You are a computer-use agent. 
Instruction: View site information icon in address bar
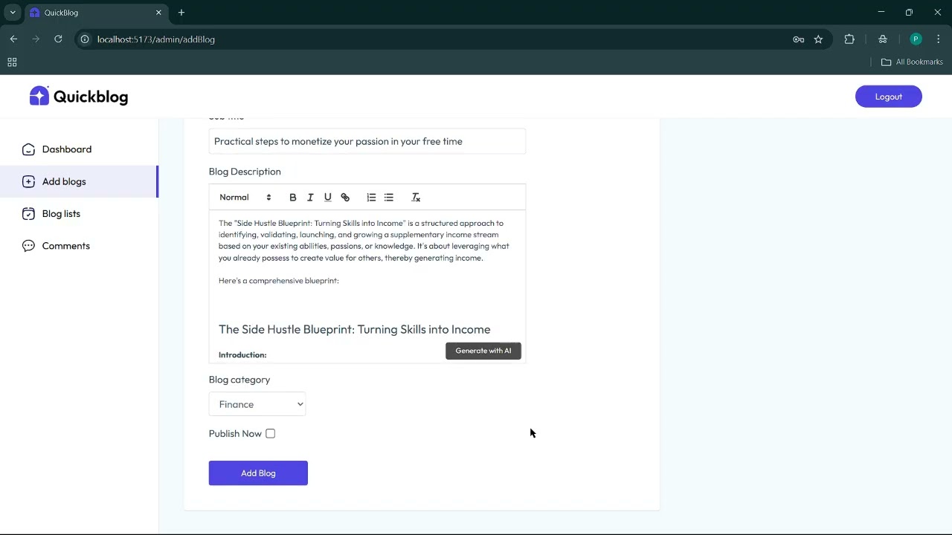click(x=85, y=39)
